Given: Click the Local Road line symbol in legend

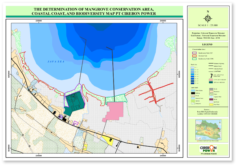Looking at the screenshot, I should coord(211,71).
